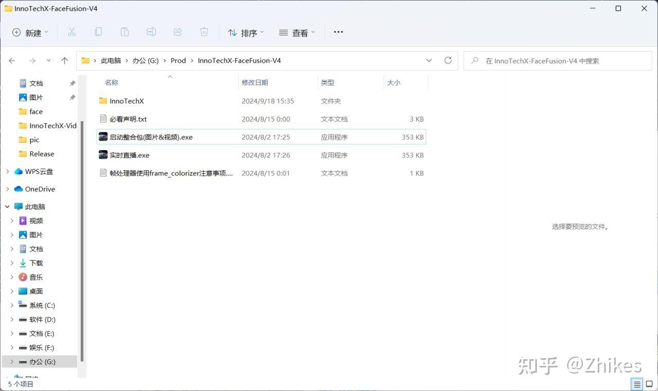Open the three-dot more options menu
This screenshot has height=391, width=658.
tap(338, 32)
